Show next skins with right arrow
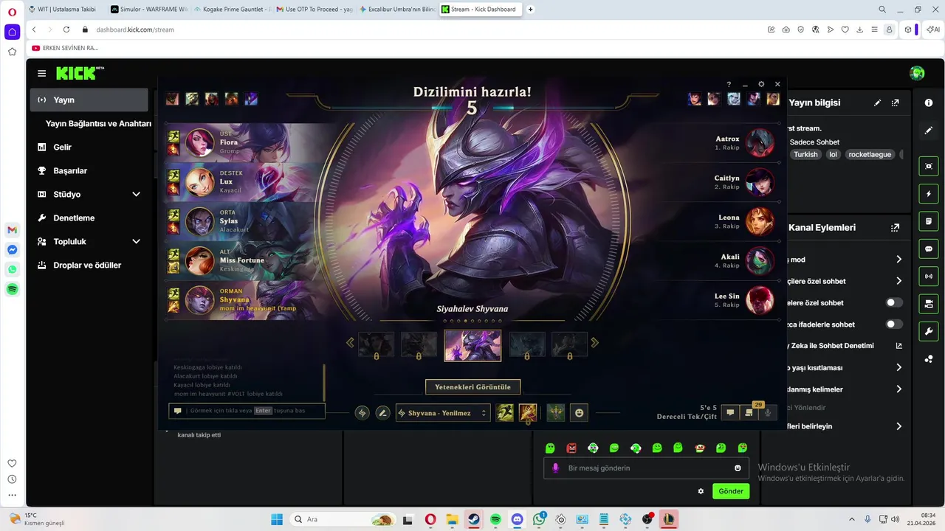 point(594,343)
